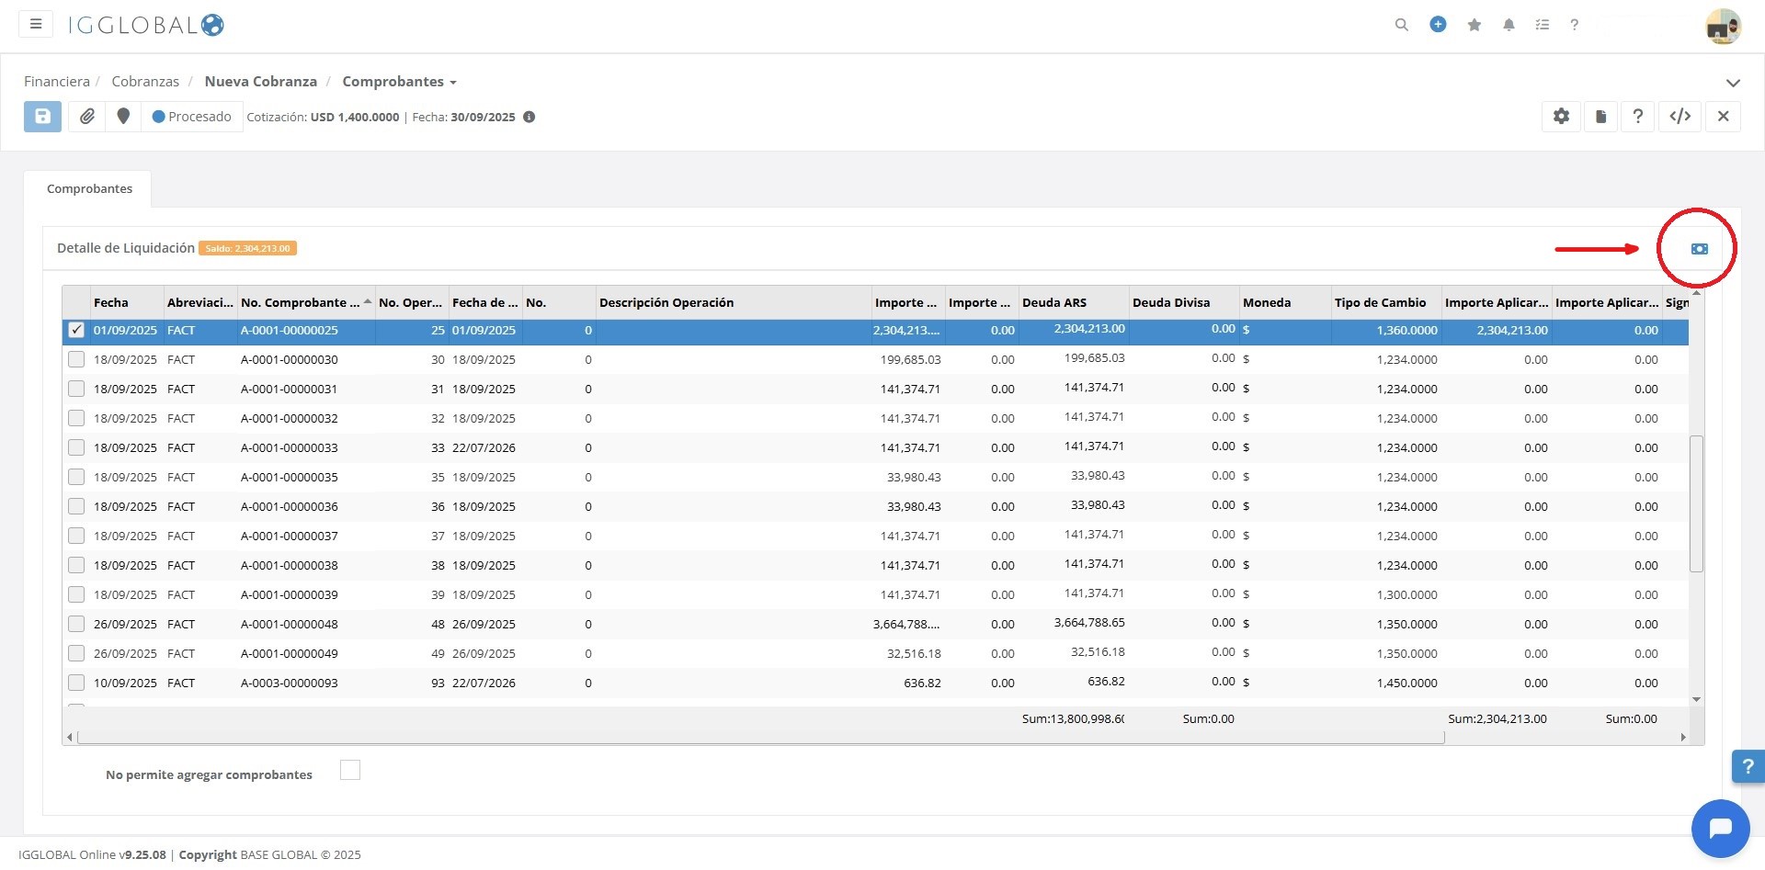
Task: Open the notifications bell
Action: tap(1509, 25)
